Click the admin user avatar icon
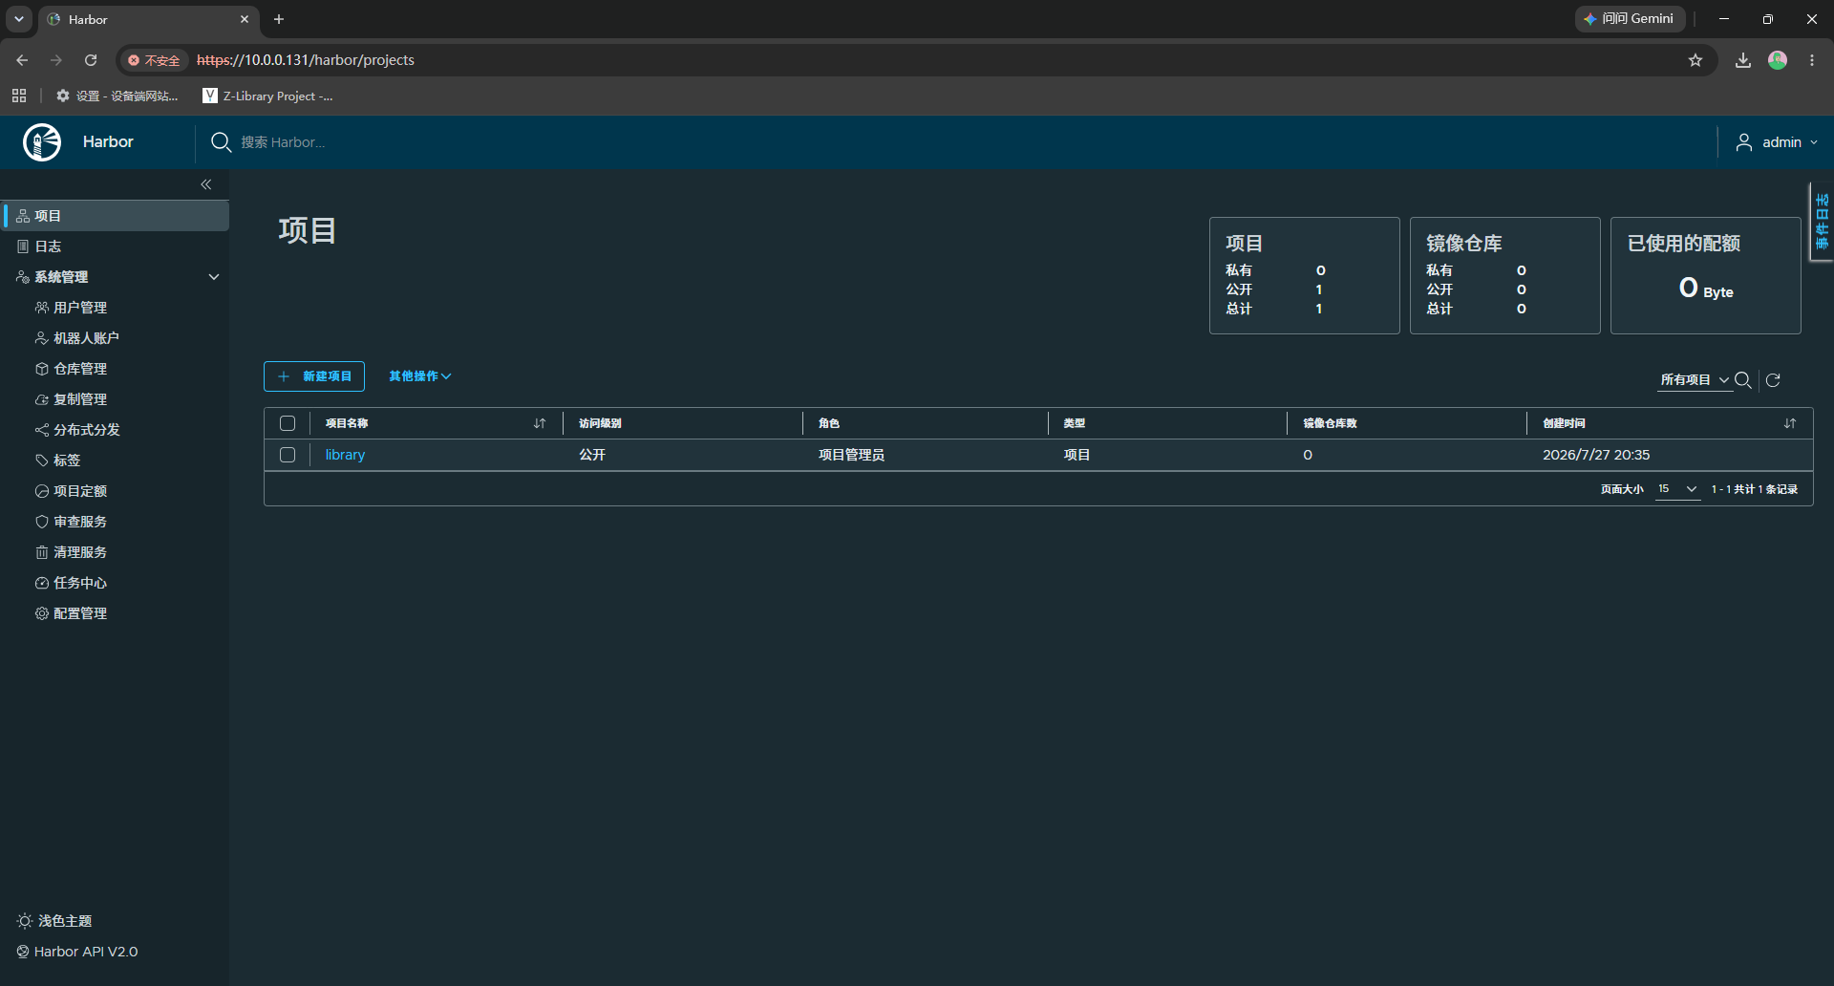This screenshot has width=1834, height=986. 1744,142
